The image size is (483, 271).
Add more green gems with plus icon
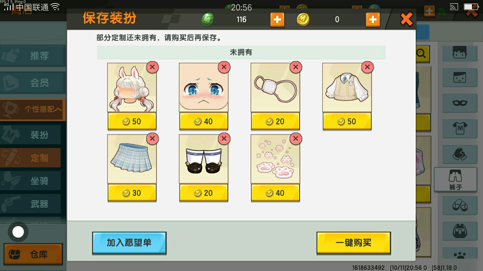[x=277, y=19]
